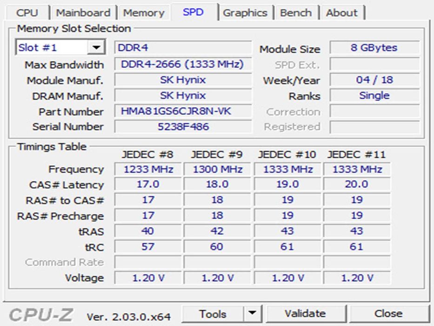The height and width of the screenshot is (326, 434).
Task: Click the empty SPD Ext. field
Action: 374,64
